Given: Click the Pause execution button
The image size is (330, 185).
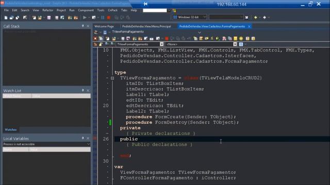Looking at the screenshot, I should (103, 17).
